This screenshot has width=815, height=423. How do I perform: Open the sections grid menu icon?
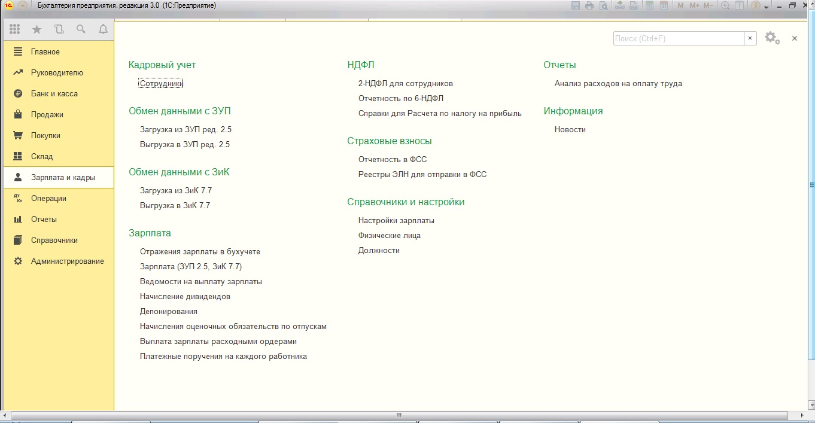[x=15, y=29]
